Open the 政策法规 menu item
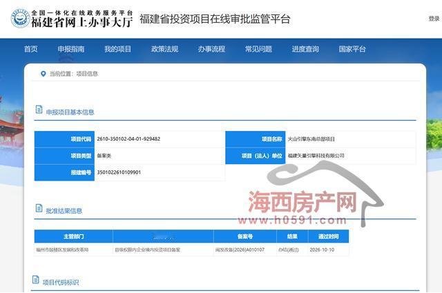Screen dimensions: 442x293 164,49
